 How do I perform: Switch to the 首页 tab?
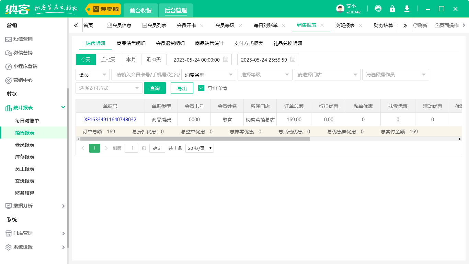(x=88, y=25)
